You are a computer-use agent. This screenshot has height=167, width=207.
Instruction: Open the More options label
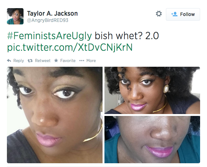pyautogui.click(x=91, y=60)
